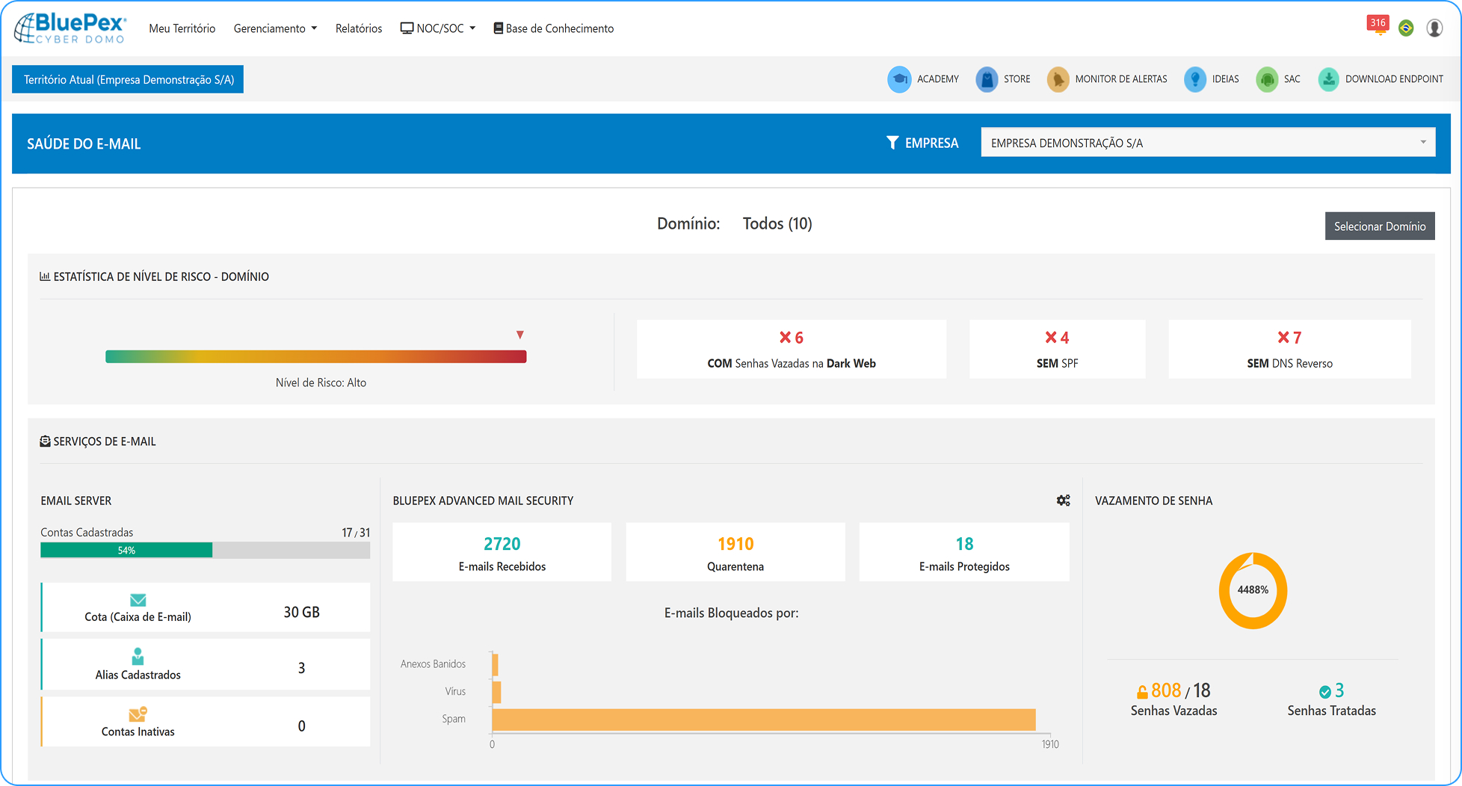
Task: Open the DOWNLOAD ENDPOINT link
Action: [x=1394, y=79]
